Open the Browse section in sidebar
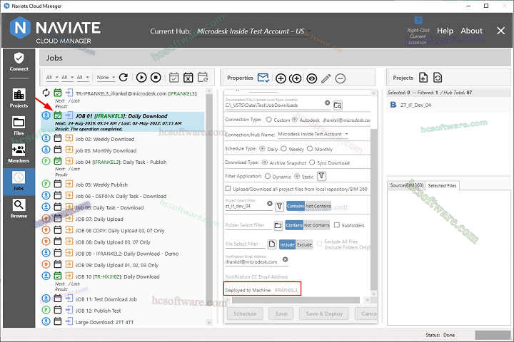 [19, 209]
